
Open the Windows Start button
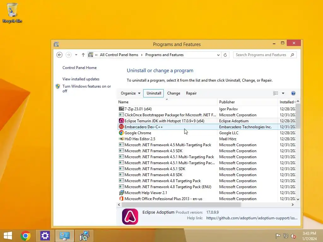pos(8,236)
